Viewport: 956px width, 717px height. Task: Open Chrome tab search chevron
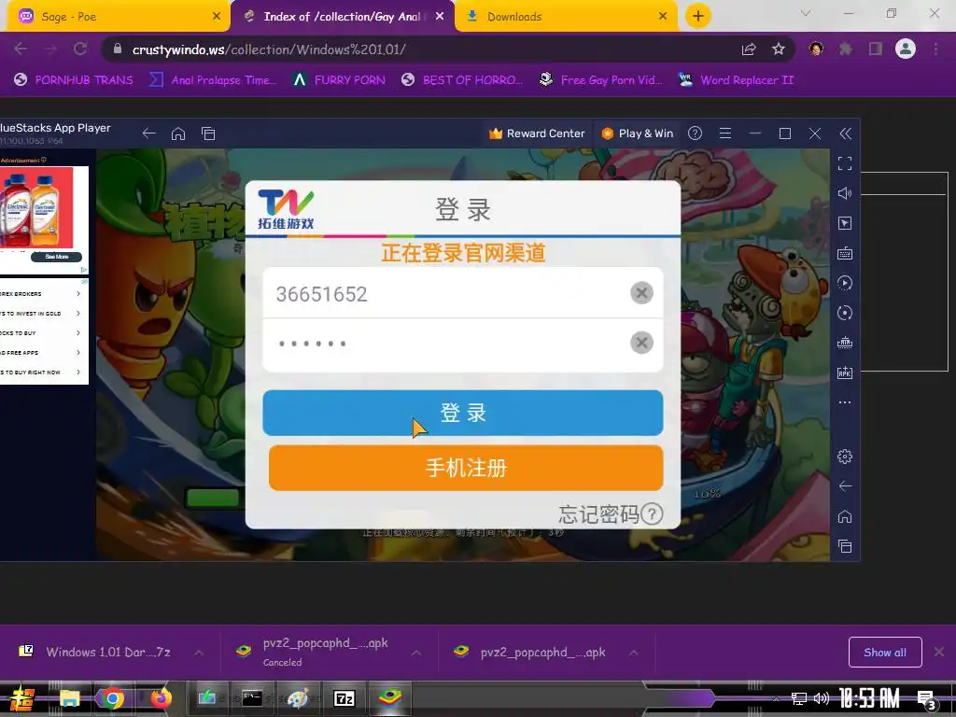point(806,13)
